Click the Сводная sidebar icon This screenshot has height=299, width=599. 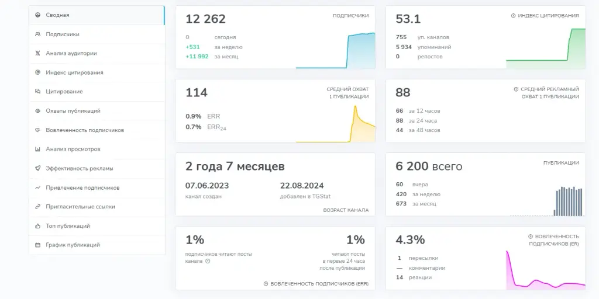pos(37,15)
